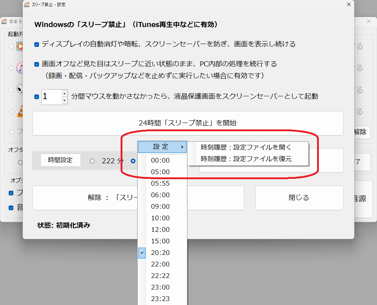Click the 閉じる button
The width and height of the screenshot is (377, 305).
coord(299,198)
